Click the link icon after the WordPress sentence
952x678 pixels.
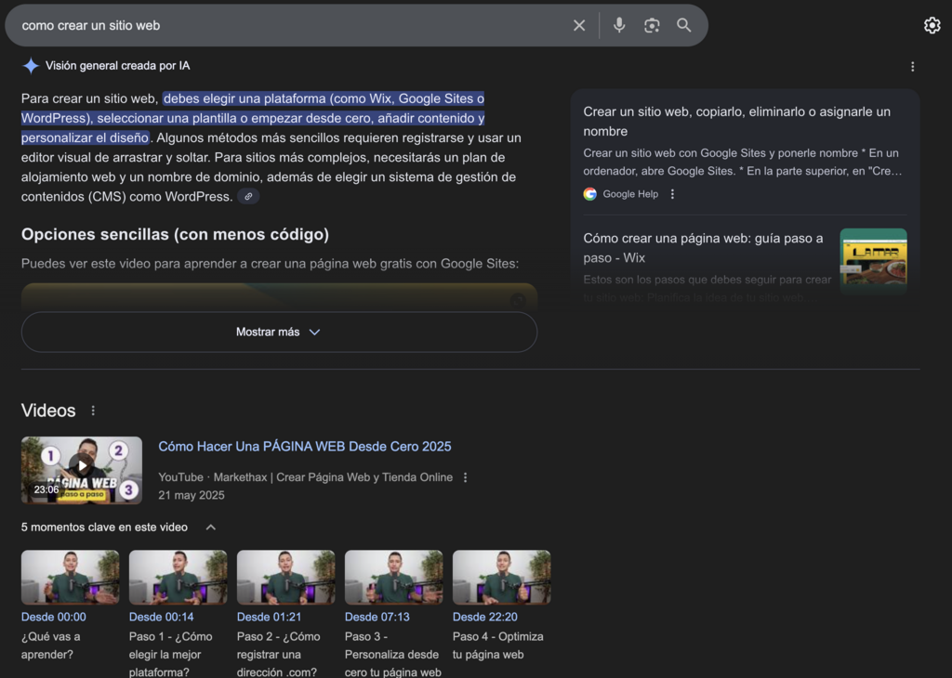[x=247, y=196]
